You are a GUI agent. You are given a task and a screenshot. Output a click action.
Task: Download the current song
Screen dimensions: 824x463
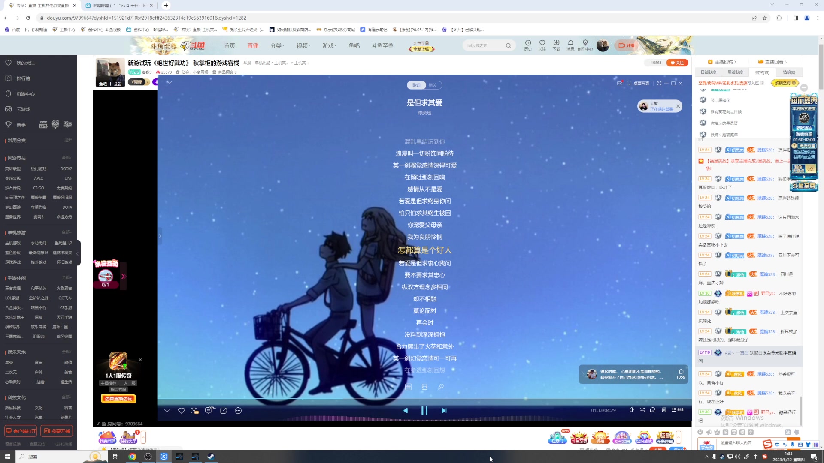point(194,411)
